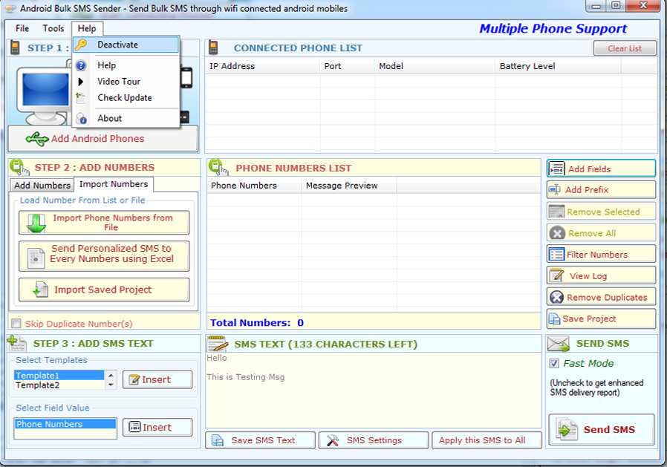Viewport: 667px width, 467px height.
Task: Click the Save Project icon
Action: [x=554, y=319]
